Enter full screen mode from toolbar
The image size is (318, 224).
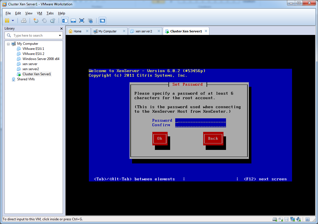(82, 21)
